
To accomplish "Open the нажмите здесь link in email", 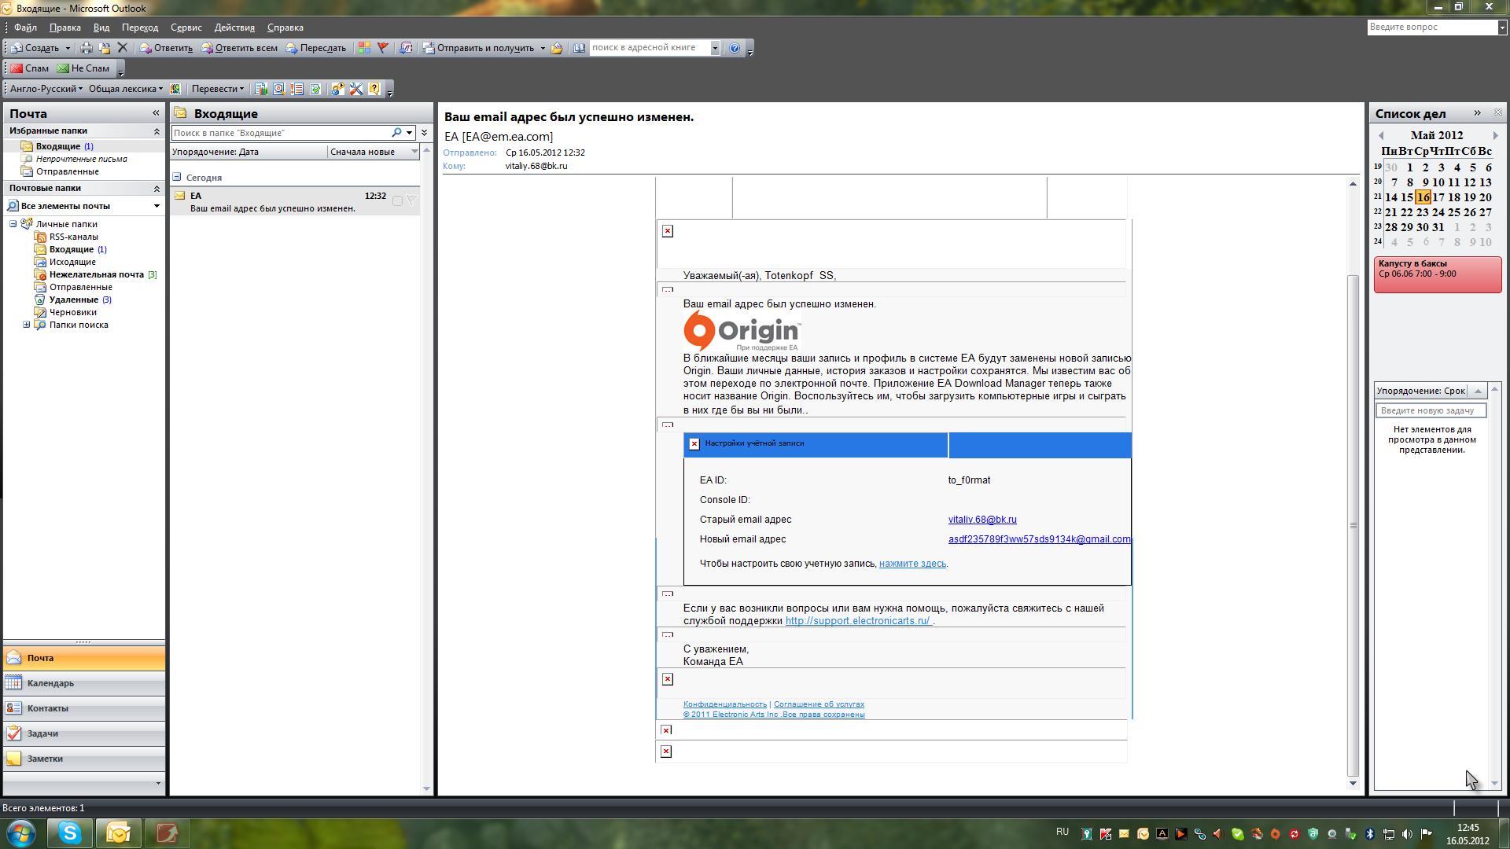I will click(x=912, y=564).
